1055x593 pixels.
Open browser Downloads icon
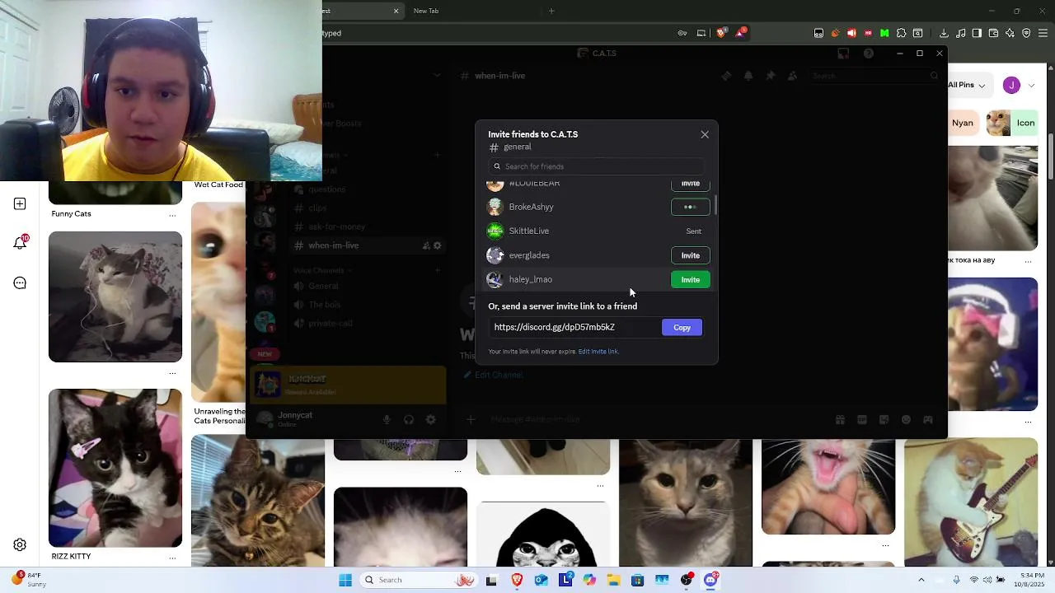point(944,33)
